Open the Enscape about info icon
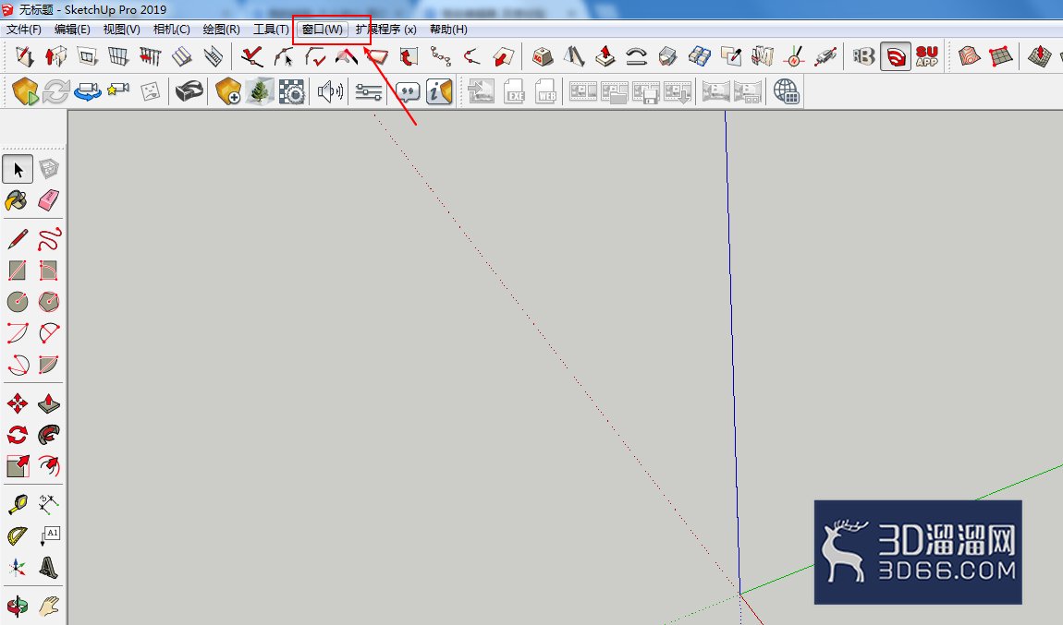The width and height of the screenshot is (1063, 625). 439,91
